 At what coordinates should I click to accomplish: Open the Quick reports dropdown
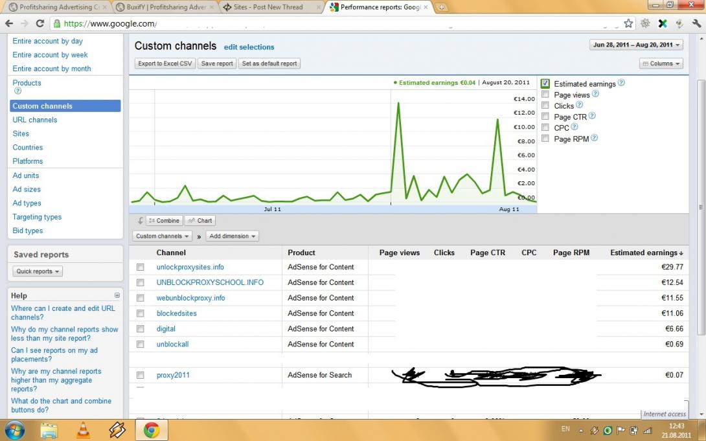click(x=38, y=271)
